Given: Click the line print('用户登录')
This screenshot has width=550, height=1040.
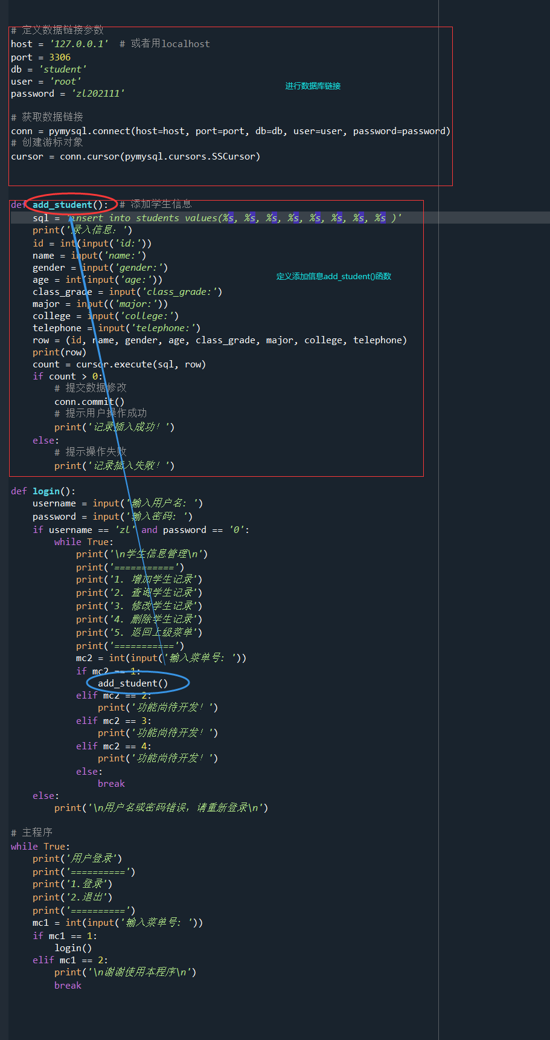Looking at the screenshot, I should click(x=77, y=859).
